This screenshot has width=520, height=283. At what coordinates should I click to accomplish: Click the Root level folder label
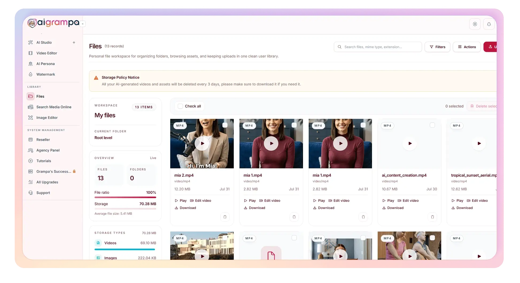(x=103, y=138)
